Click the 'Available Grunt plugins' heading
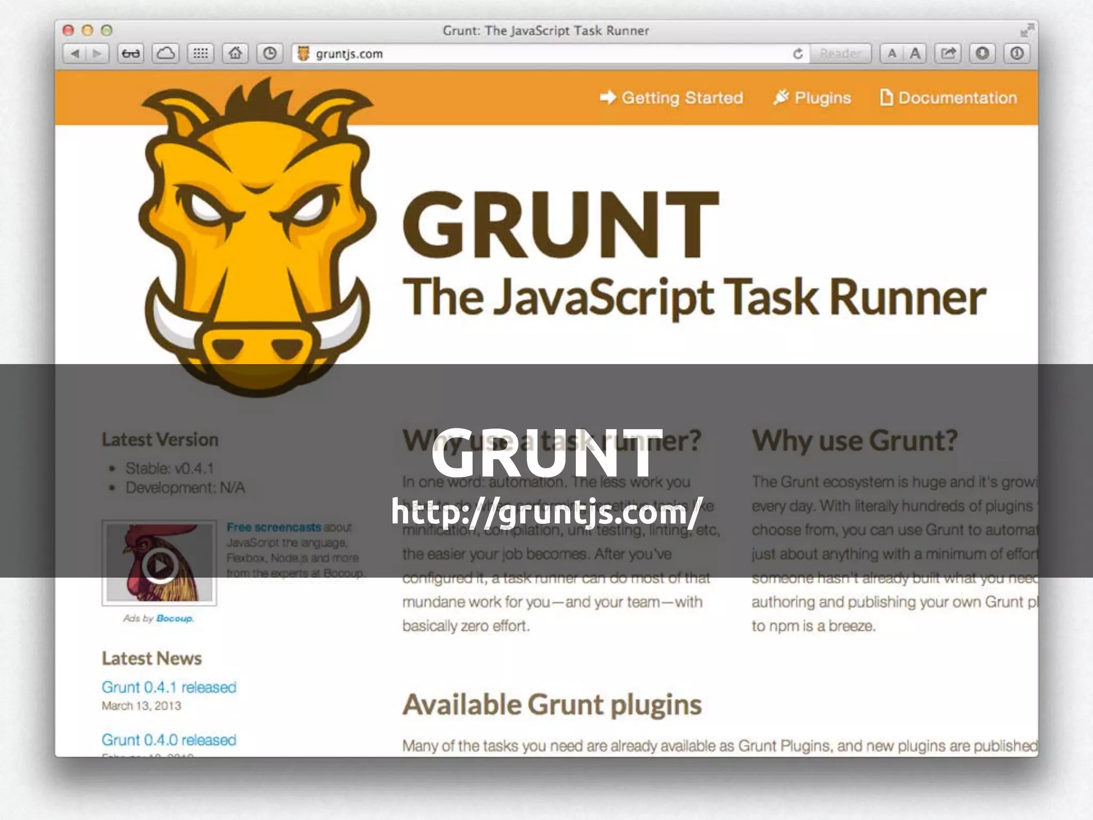 (552, 705)
